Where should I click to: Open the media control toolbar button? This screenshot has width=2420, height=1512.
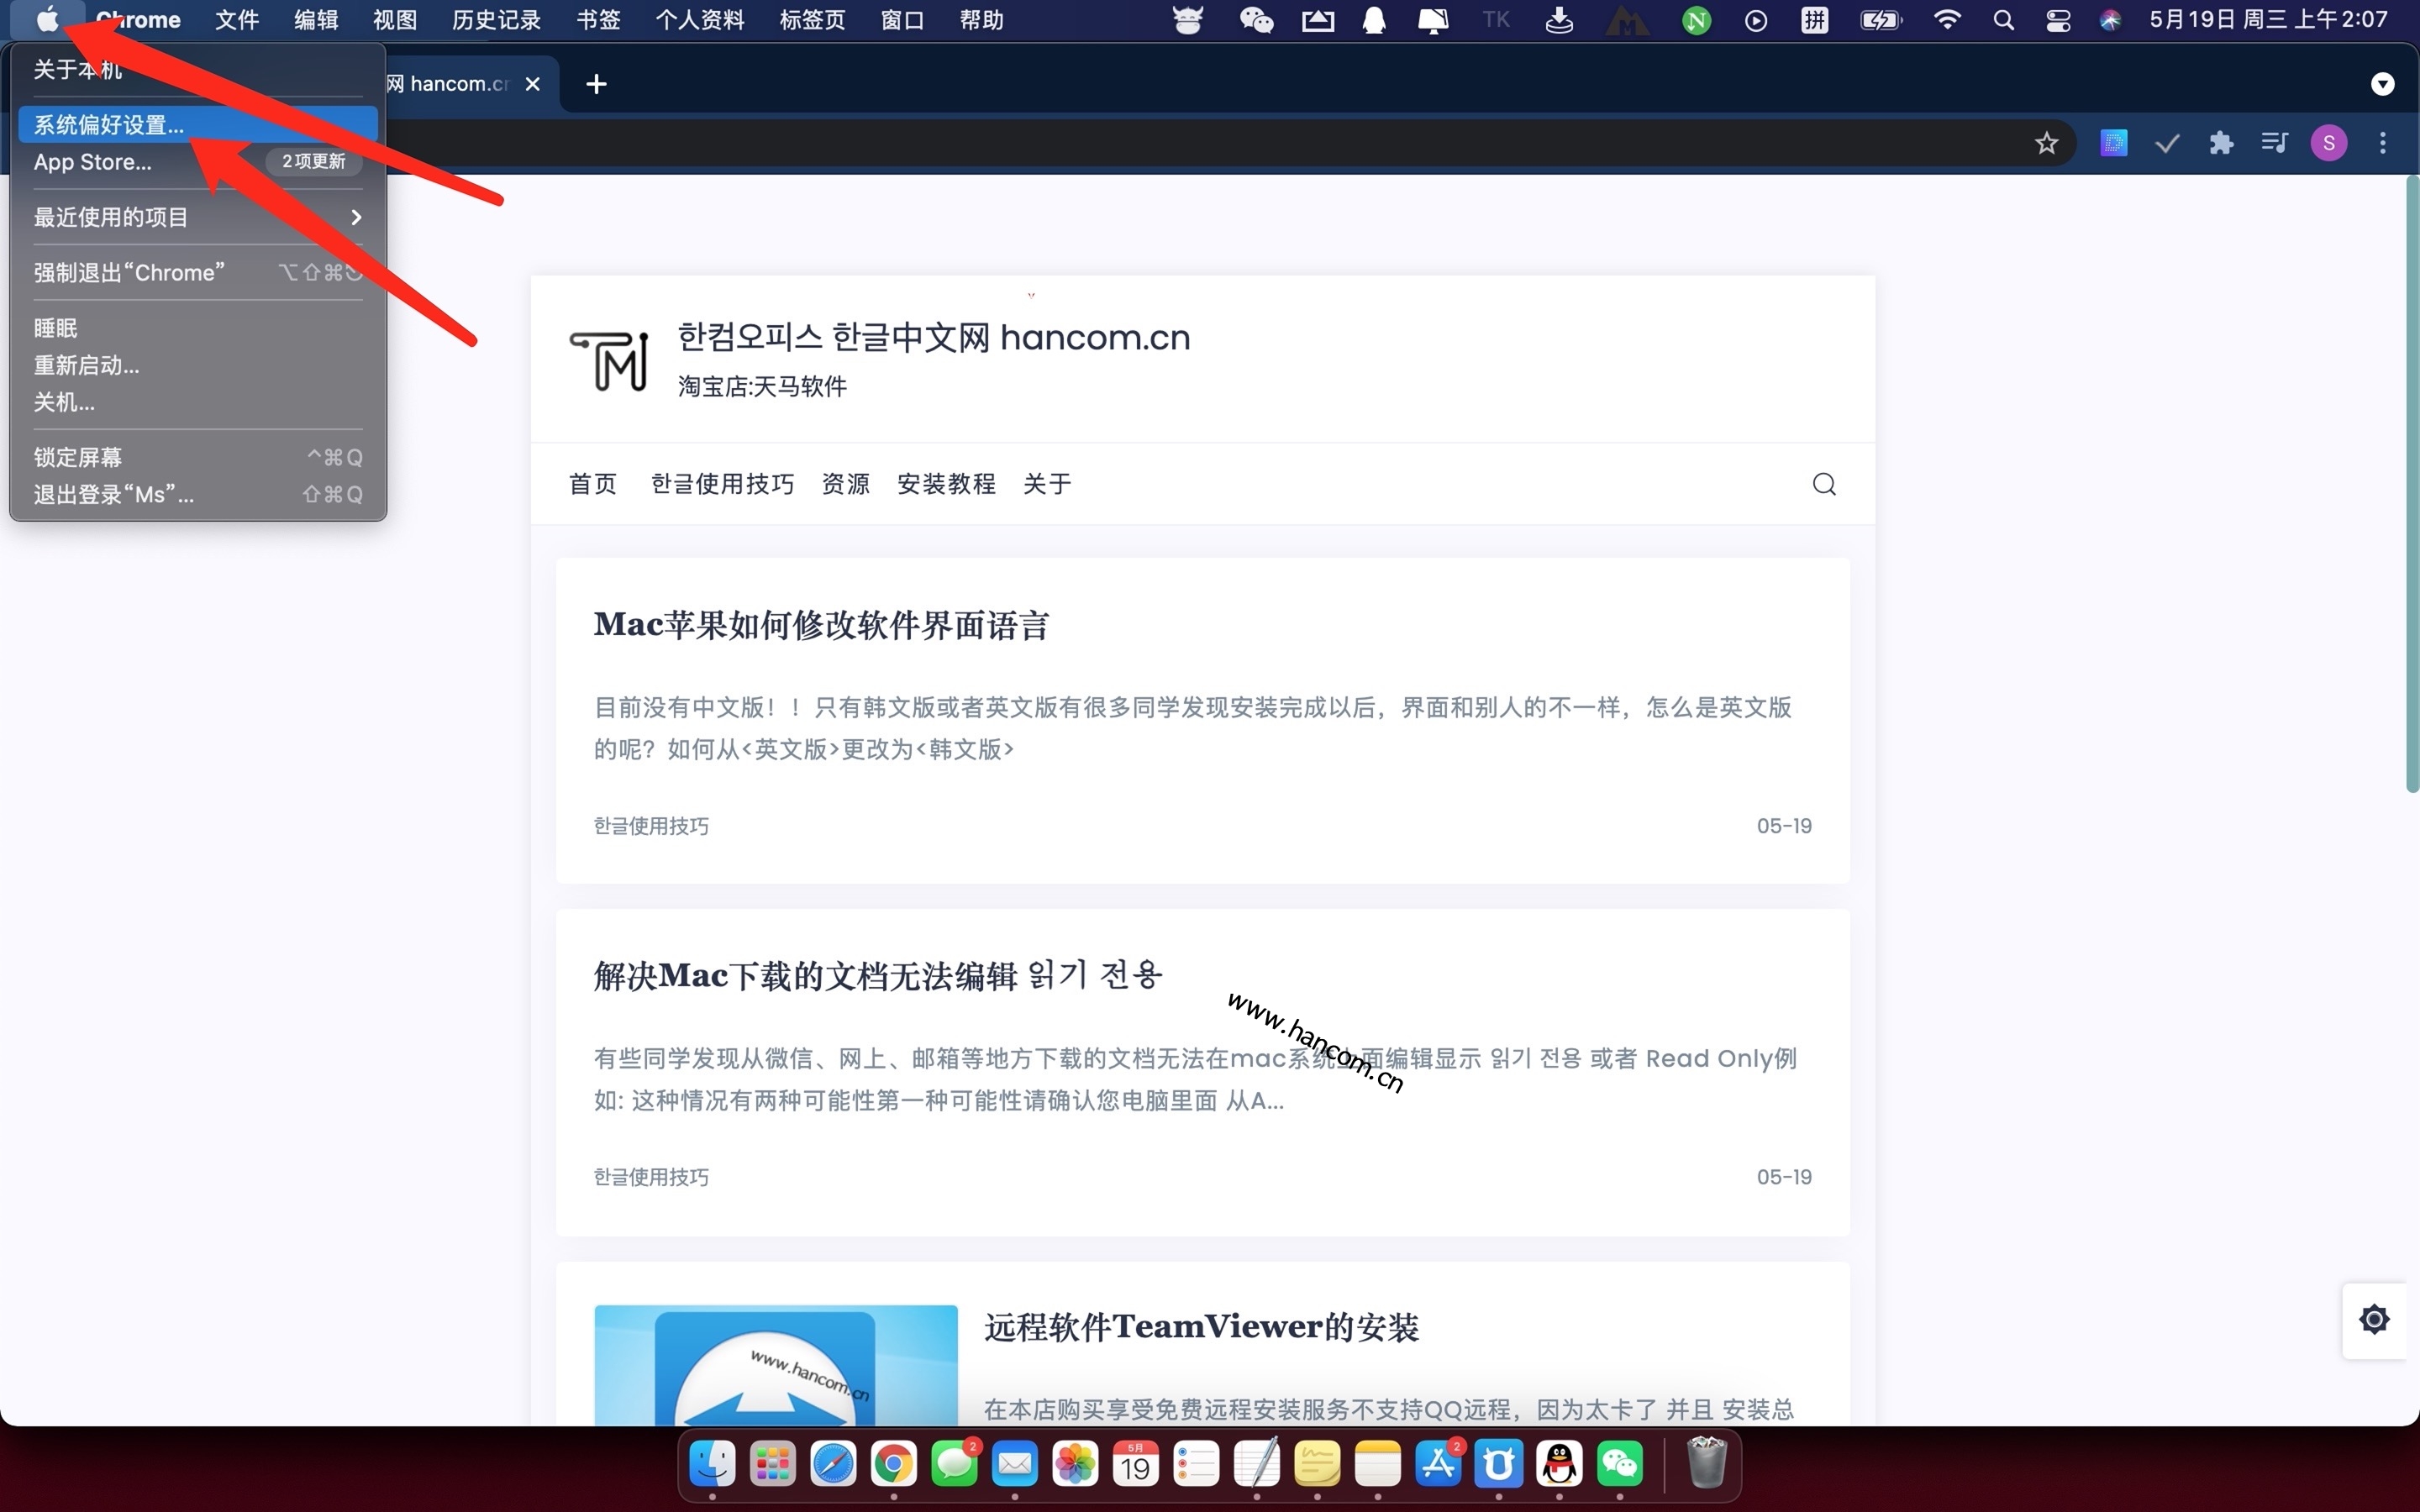pyautogui.click(x=2275, y=143)
